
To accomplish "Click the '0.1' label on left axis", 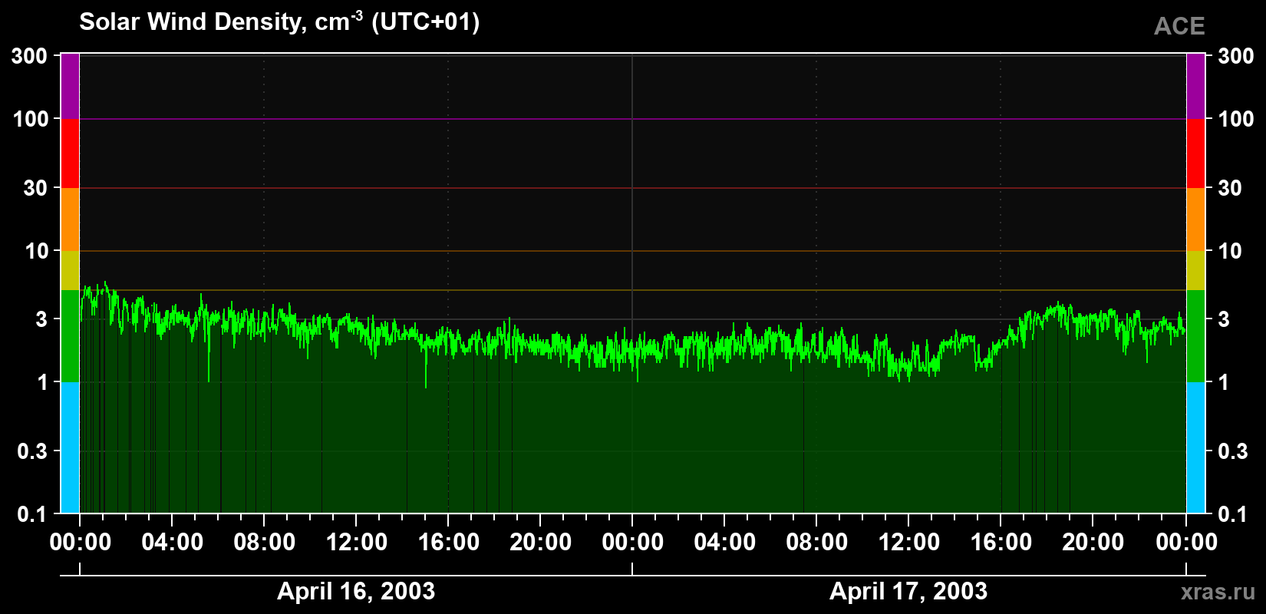I will [33, 514].
